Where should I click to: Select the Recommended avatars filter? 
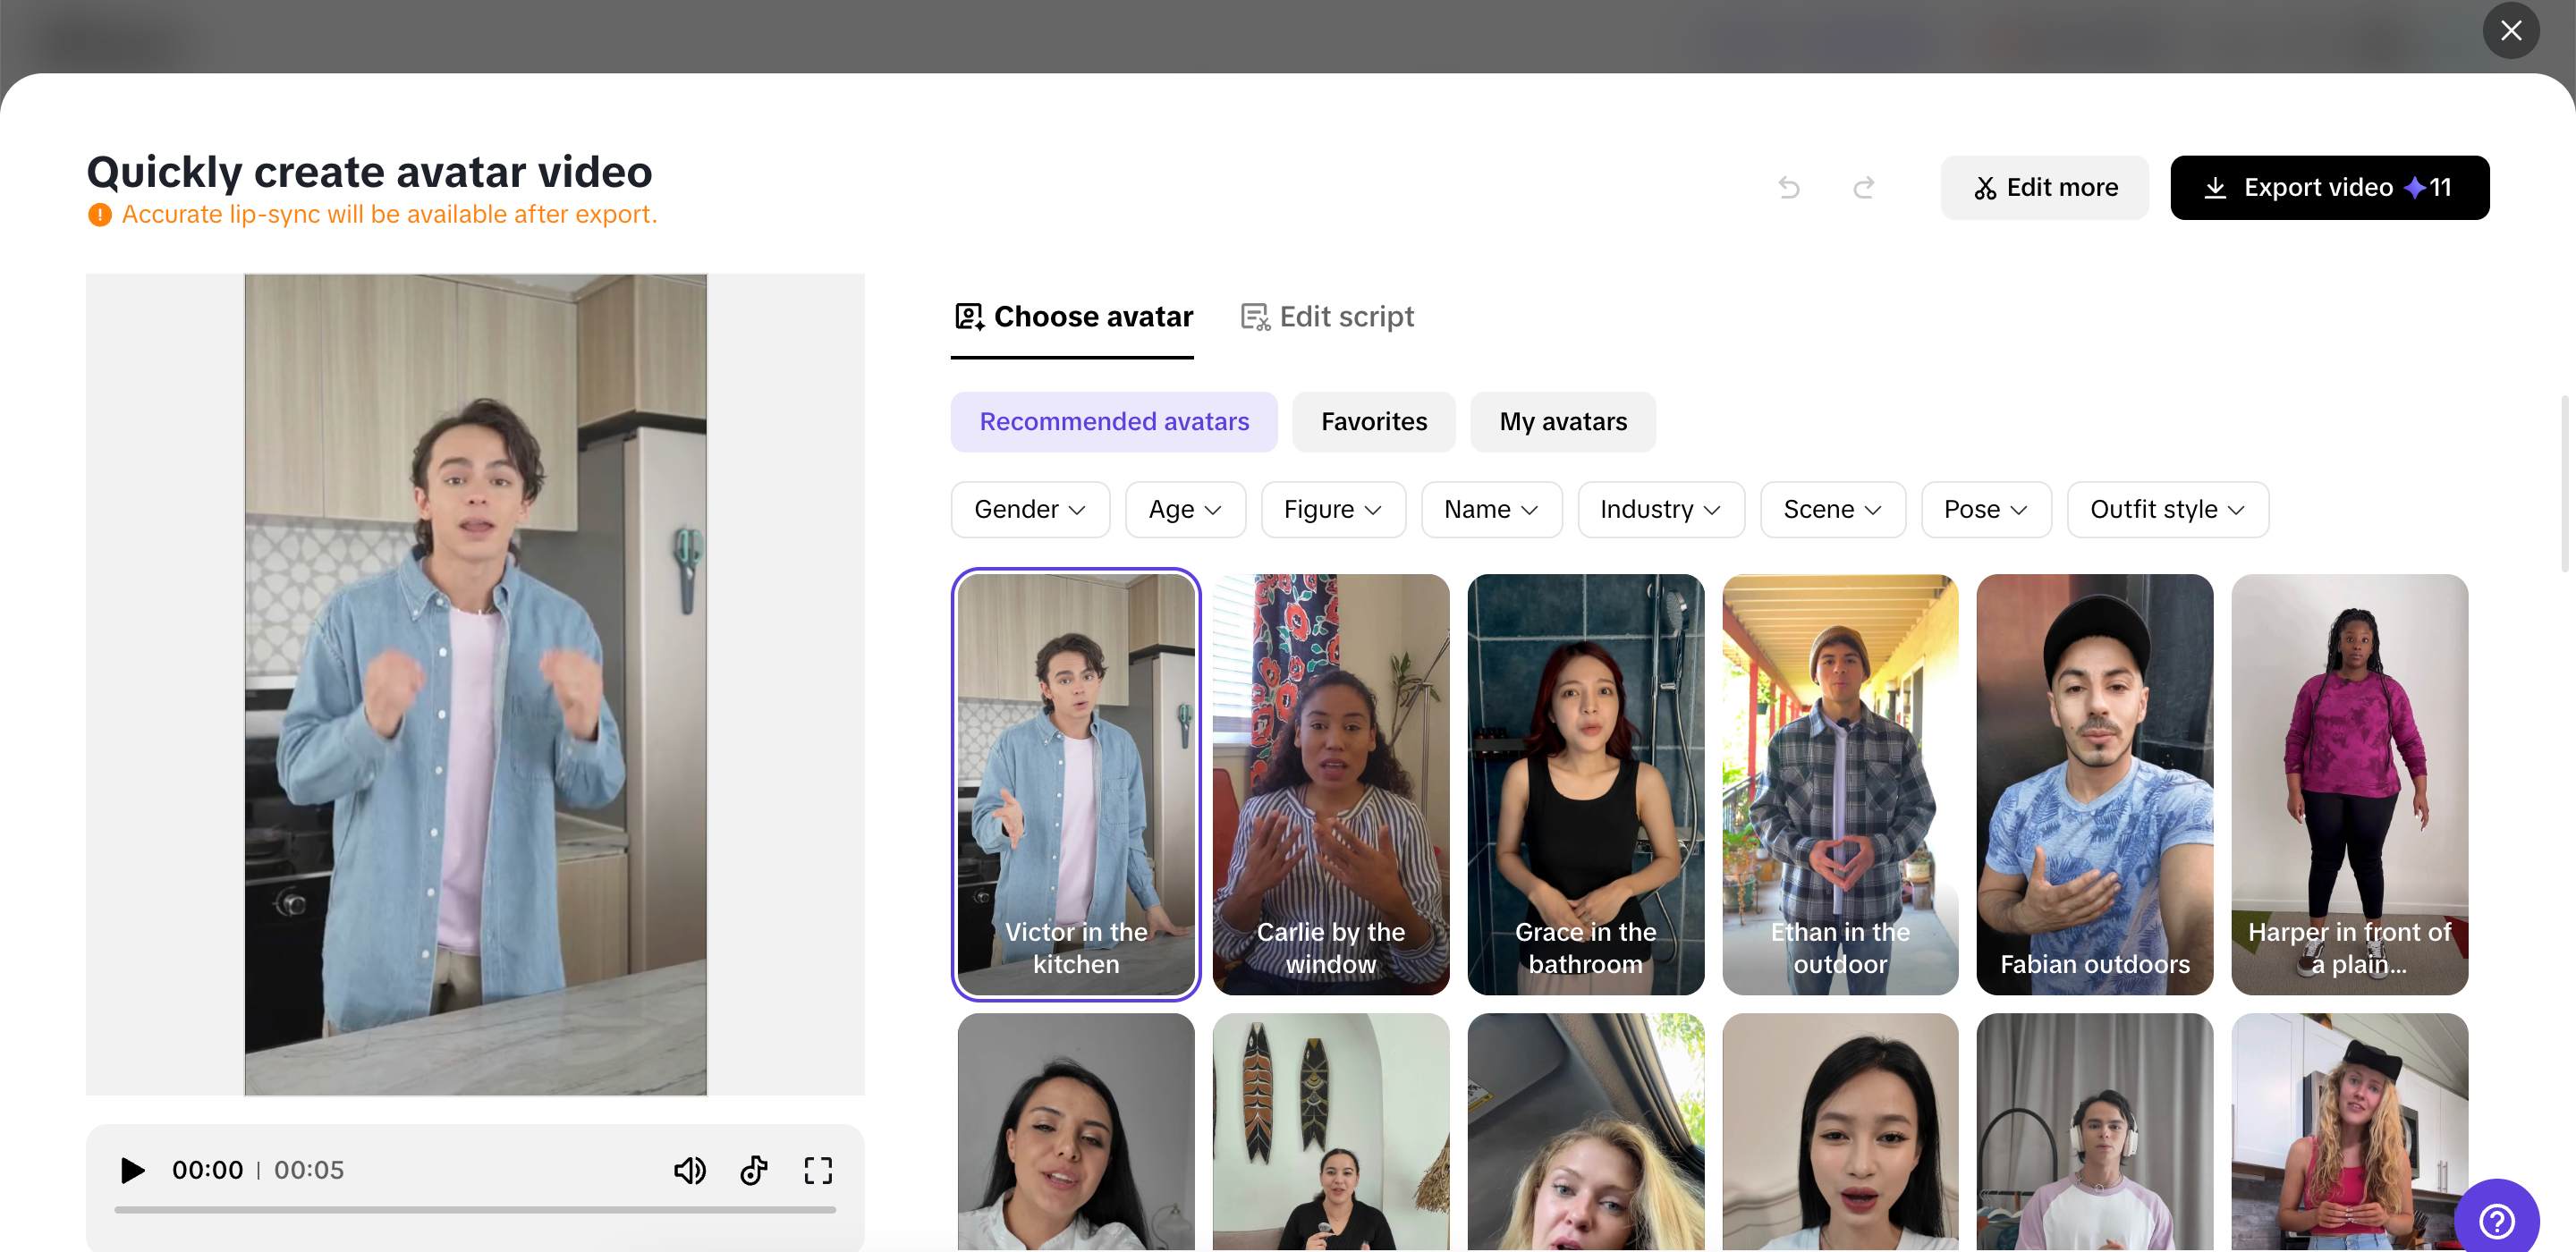pos(1114,422)
